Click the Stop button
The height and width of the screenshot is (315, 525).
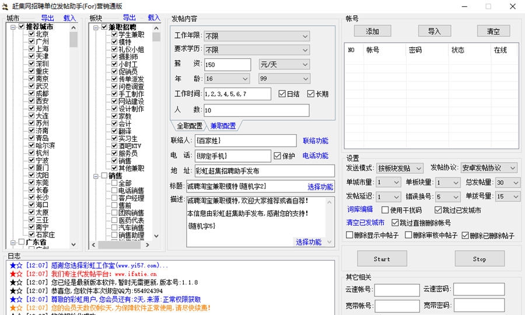pos(480,259)
